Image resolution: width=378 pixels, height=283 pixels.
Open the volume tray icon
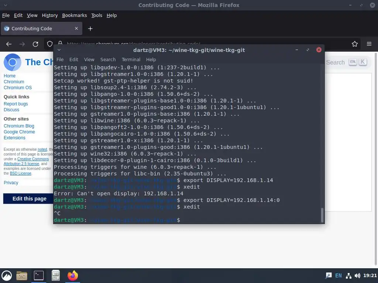(x=357, y=276)
